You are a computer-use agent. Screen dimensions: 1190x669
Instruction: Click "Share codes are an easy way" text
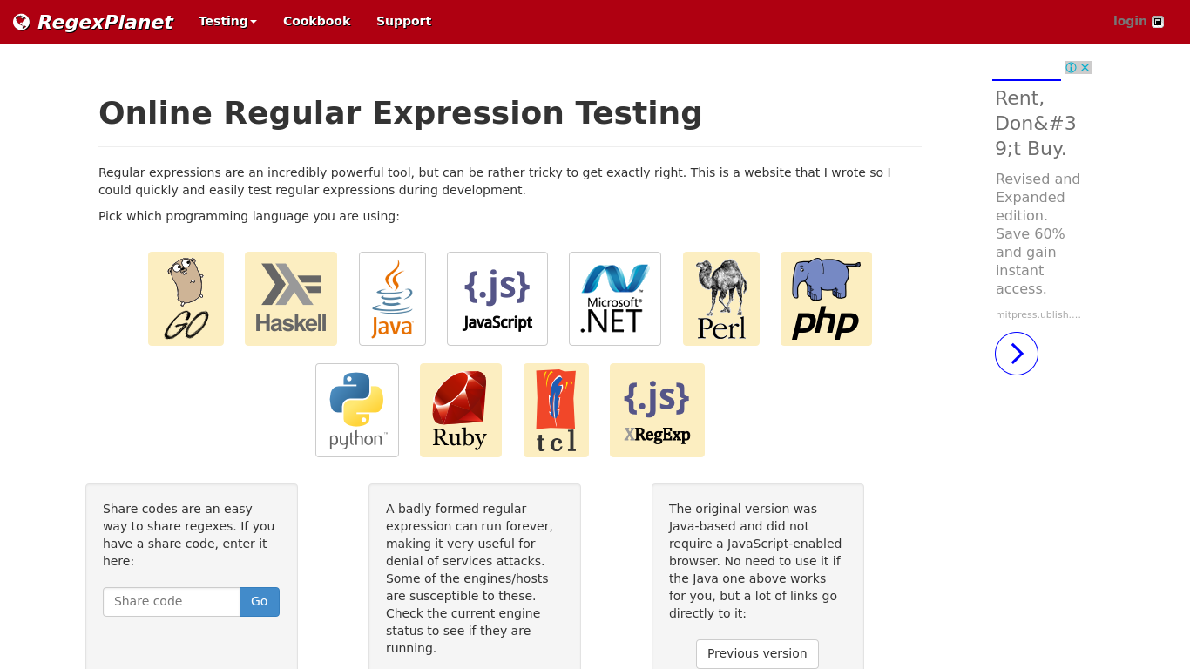tap(189, 535)
